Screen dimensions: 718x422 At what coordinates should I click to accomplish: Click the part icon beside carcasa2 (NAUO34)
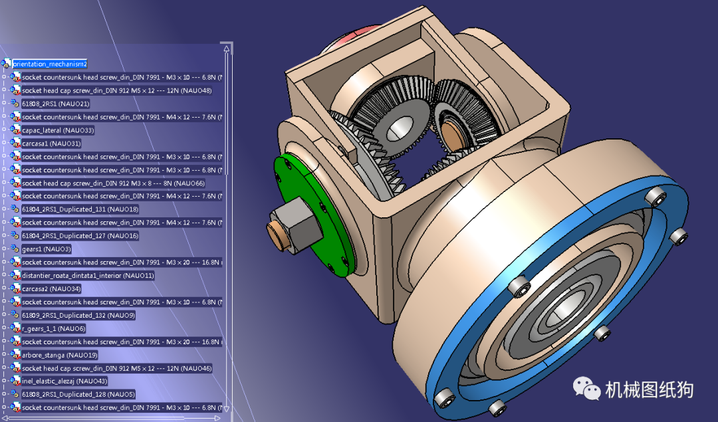click(x=15, y=289)
